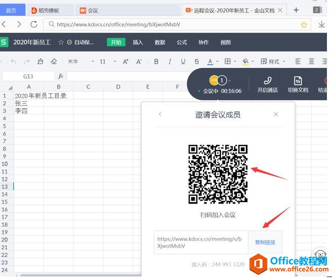Toggle italic text formatting
This screenshot has width=332, height=278.
[x=169, y=62]
